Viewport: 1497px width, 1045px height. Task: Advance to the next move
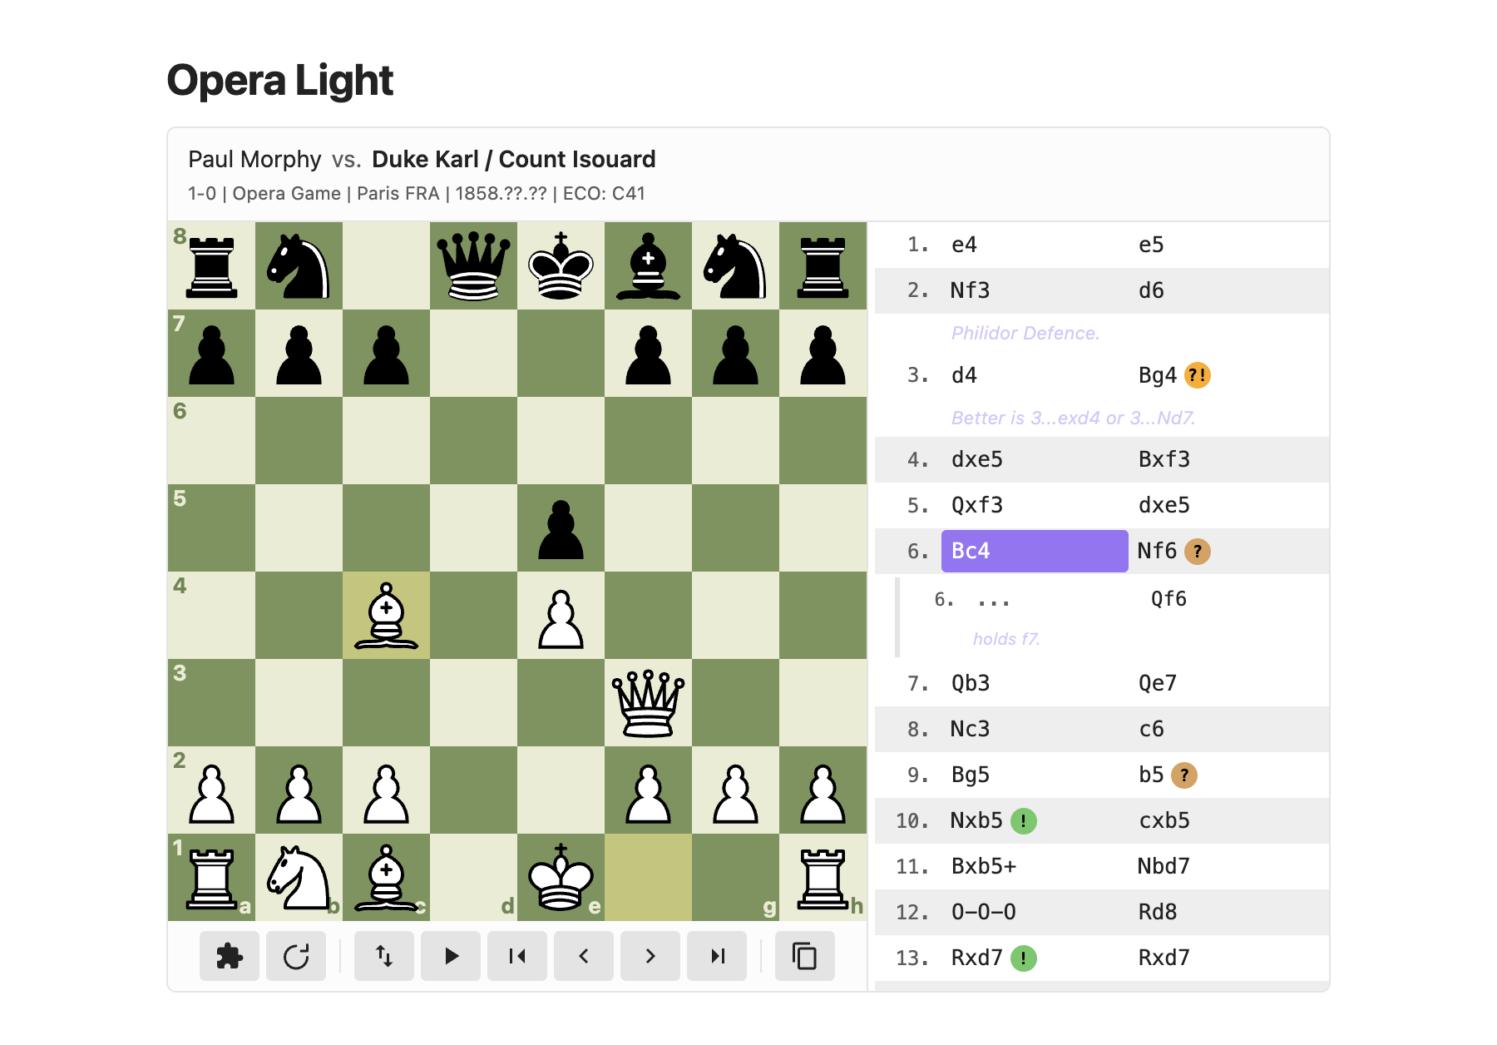pos(650,956)
